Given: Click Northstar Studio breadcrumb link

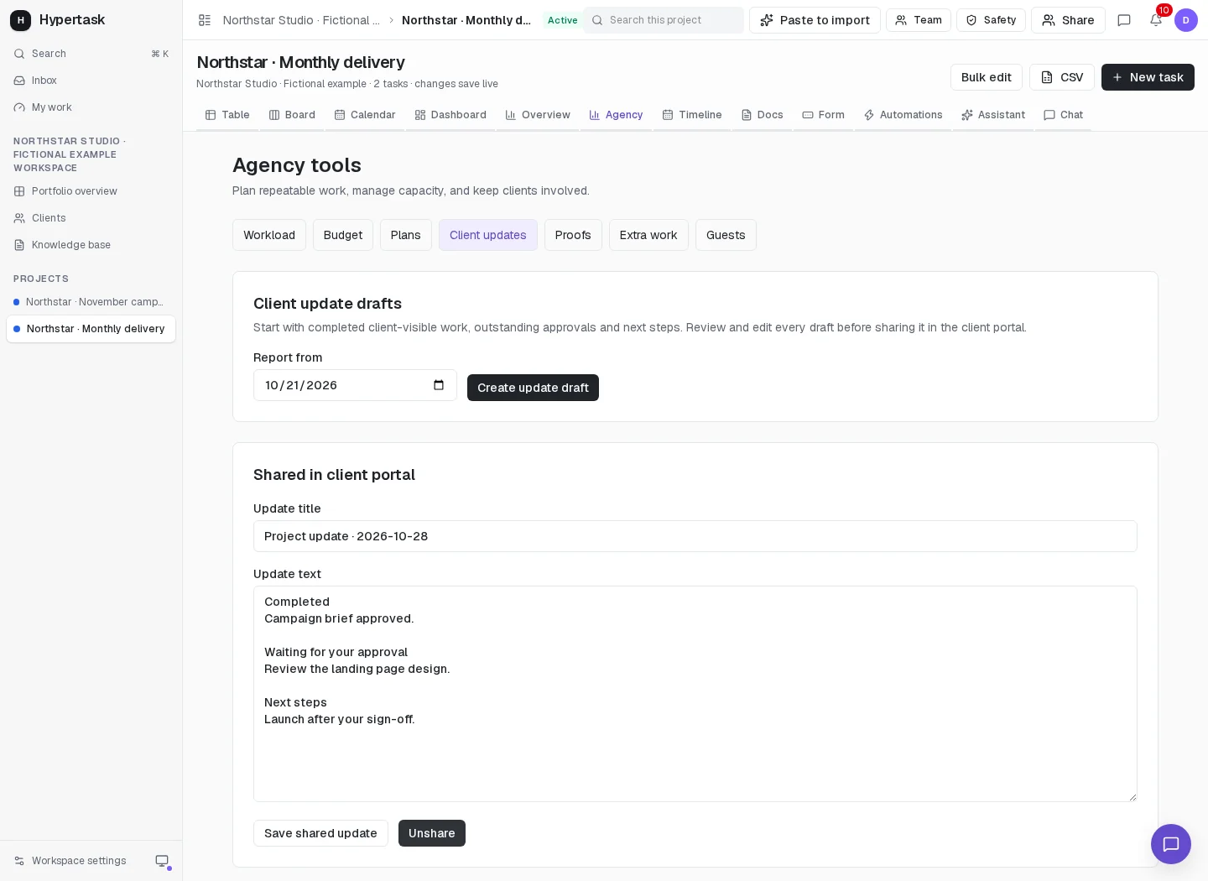Looking at the screenshot, I should pyautogui.click(x=301, y=20).
